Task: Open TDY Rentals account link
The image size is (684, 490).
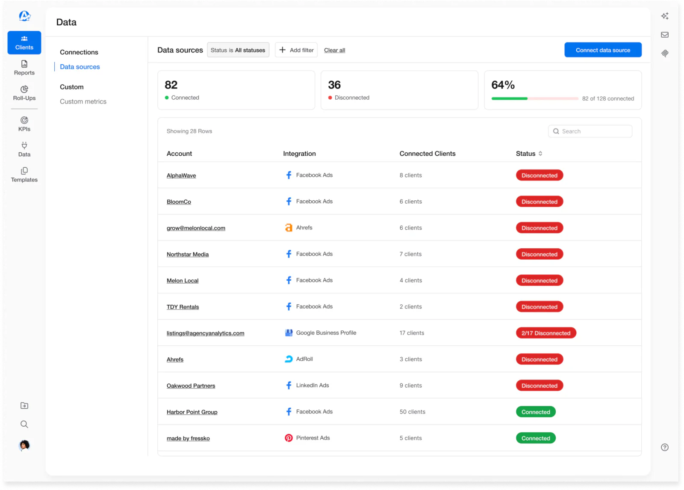Action: click(183, 307)
